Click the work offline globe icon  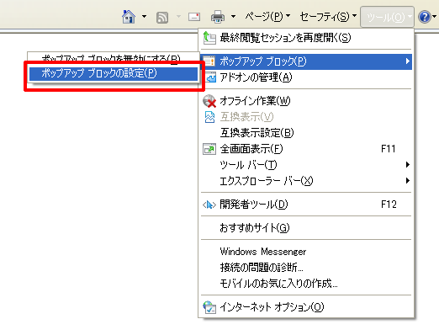pyautogui.click(x=209, y=101)
